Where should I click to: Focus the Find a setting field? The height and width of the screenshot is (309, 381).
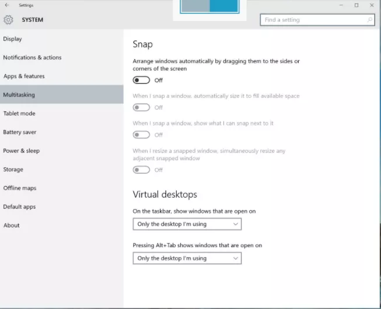pyautogui.click(x=317, y=20)
